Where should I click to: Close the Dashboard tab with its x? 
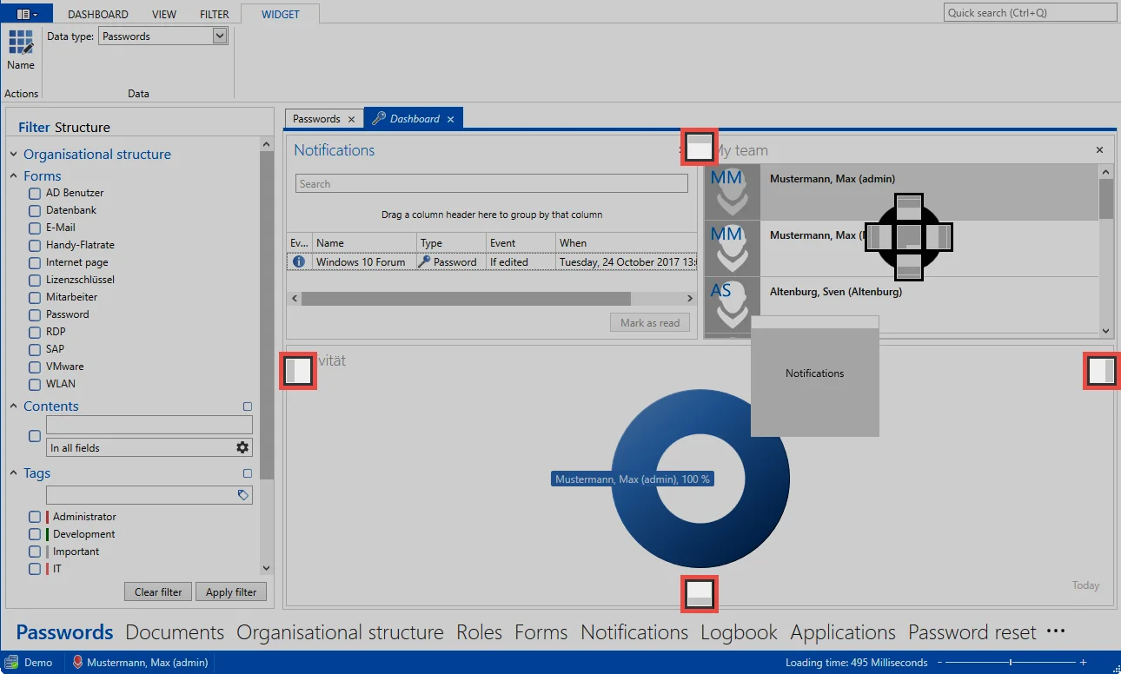tap(450, 119)
